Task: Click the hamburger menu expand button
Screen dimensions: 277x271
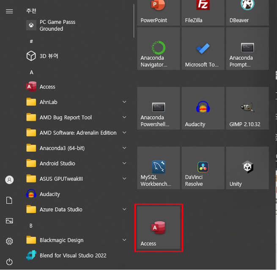Action: 9,11
